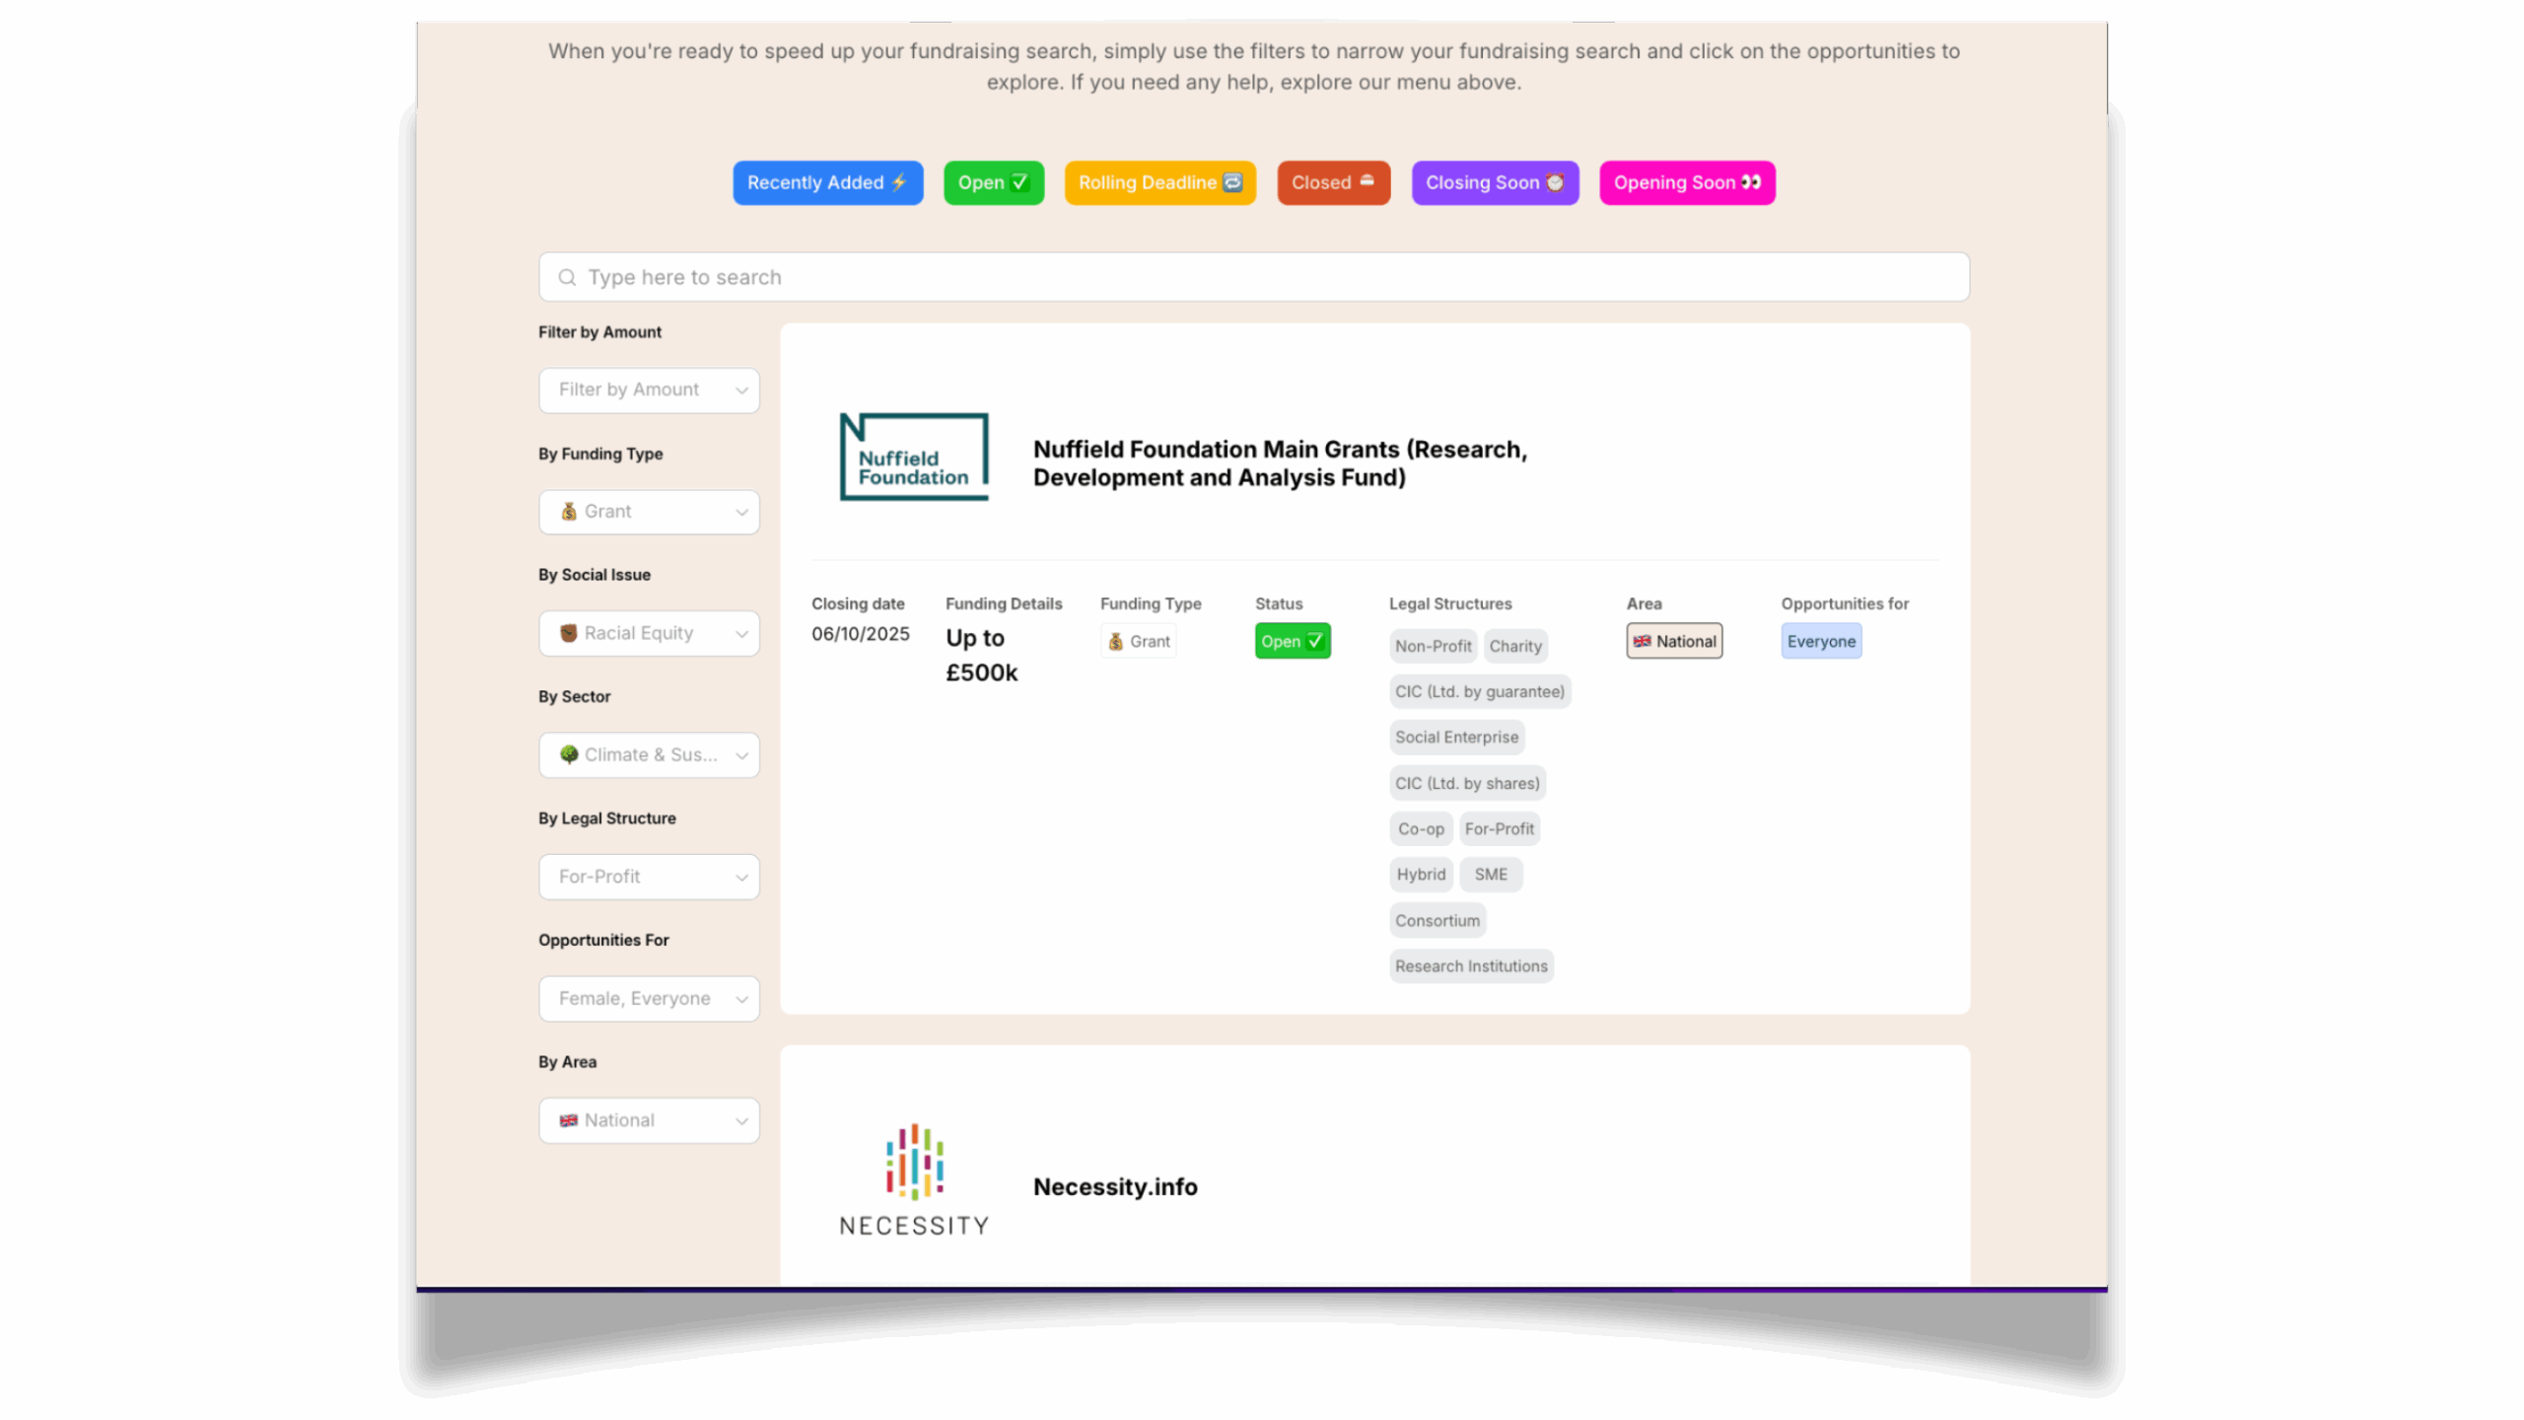
Task: Open the Climate & Sus... sector dropdown
Action: point(649,755)
